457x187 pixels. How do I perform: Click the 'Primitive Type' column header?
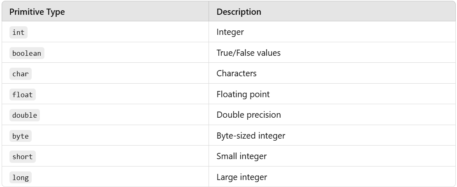coord(37,12)
